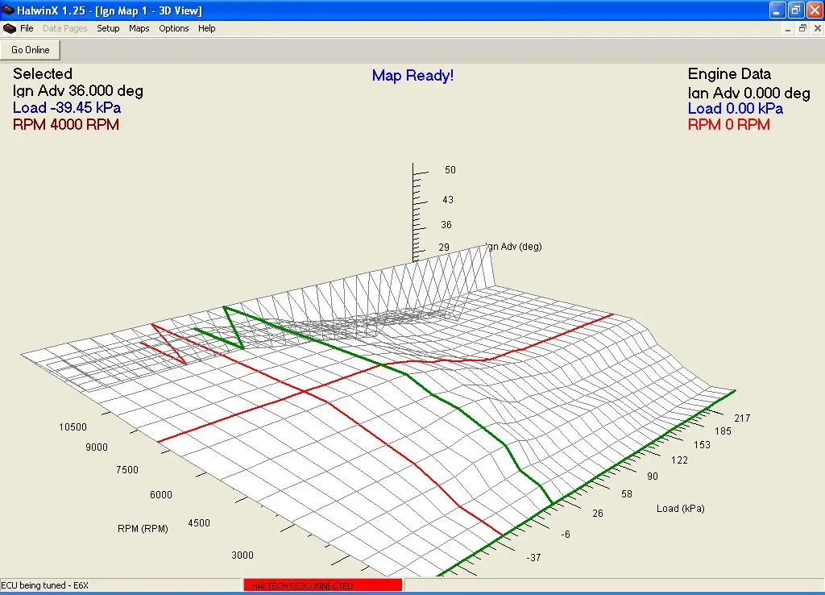Viewport: 825px width, 595px height.
Task: Expand the Options menu
Action: (x=173, y=28)
